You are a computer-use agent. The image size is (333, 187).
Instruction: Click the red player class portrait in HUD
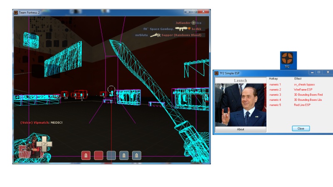click(30, 148)
